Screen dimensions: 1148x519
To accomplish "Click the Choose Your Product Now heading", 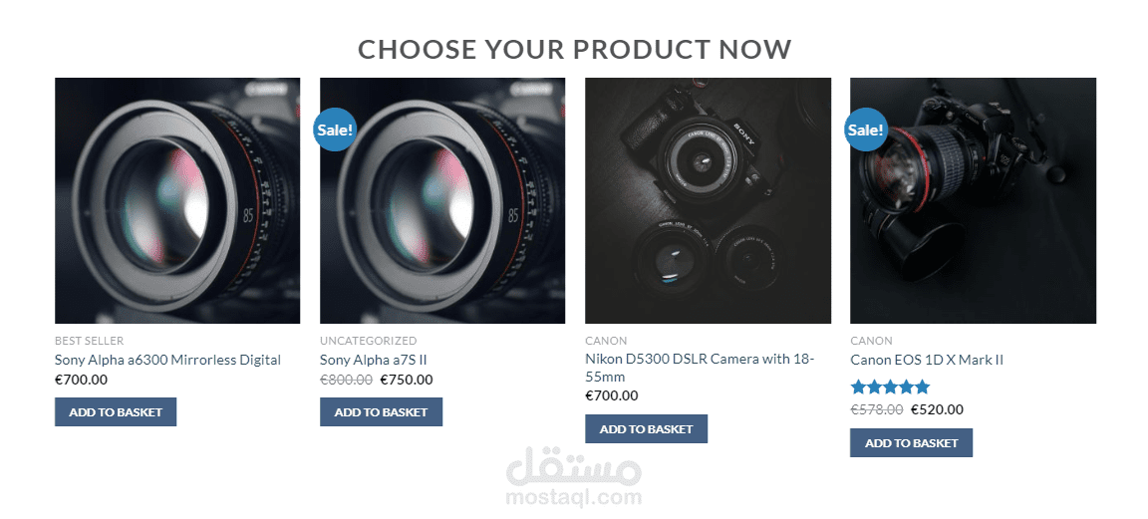I will [575, 49].
